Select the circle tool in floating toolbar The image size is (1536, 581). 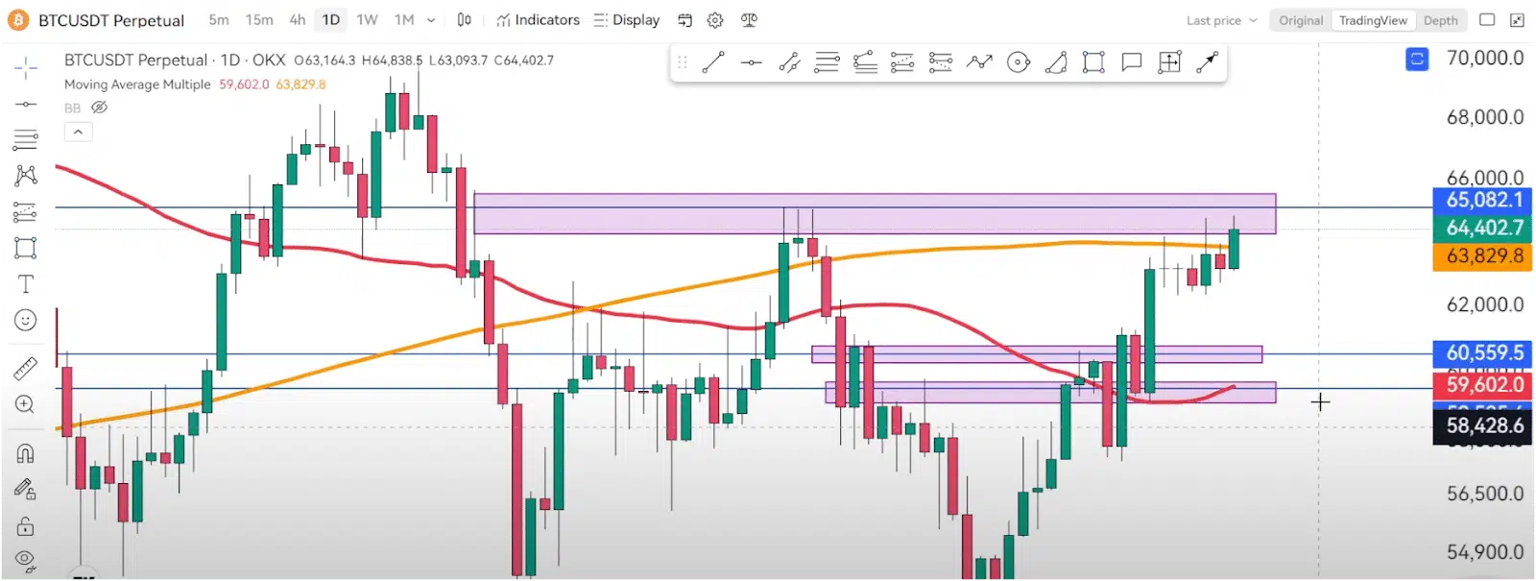(x=1019, y=62)
